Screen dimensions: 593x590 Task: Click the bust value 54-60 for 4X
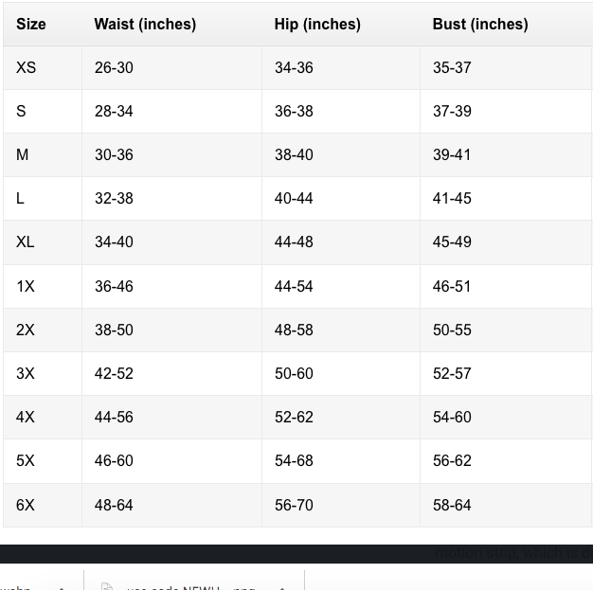click(452, 418)
